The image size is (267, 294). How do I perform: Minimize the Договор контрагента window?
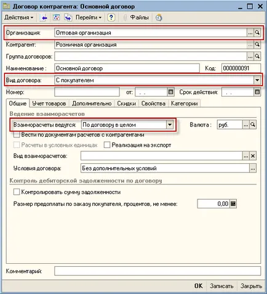coord(240,7)
